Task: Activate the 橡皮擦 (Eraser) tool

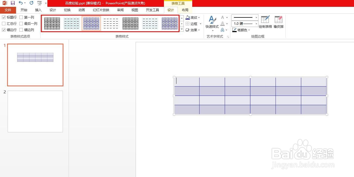Action: coord(279,22)
